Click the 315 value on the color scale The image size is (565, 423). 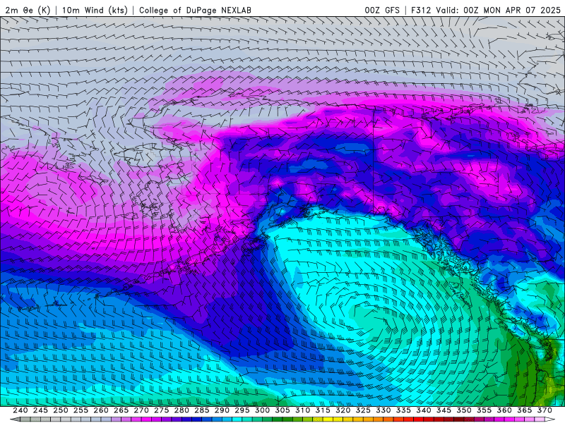[x=323, y=410]
